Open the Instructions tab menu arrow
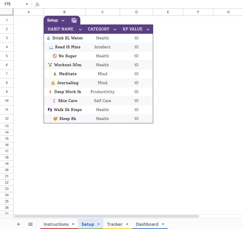The image size is (243, 229). coord(73,224)
